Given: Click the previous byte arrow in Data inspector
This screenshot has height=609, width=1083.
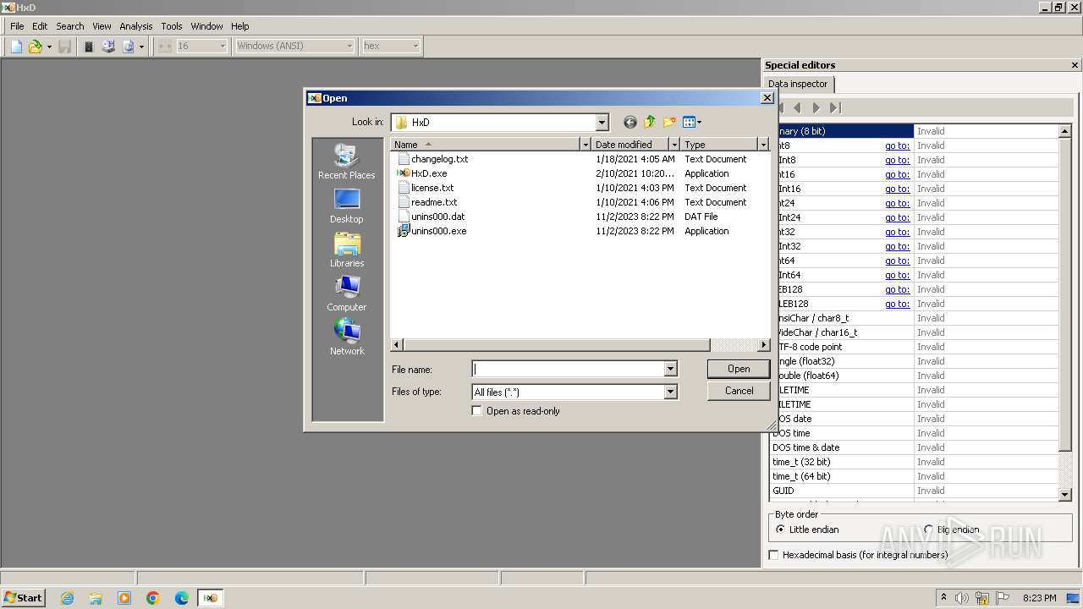Looking at the screenshot, I should 797,107.
